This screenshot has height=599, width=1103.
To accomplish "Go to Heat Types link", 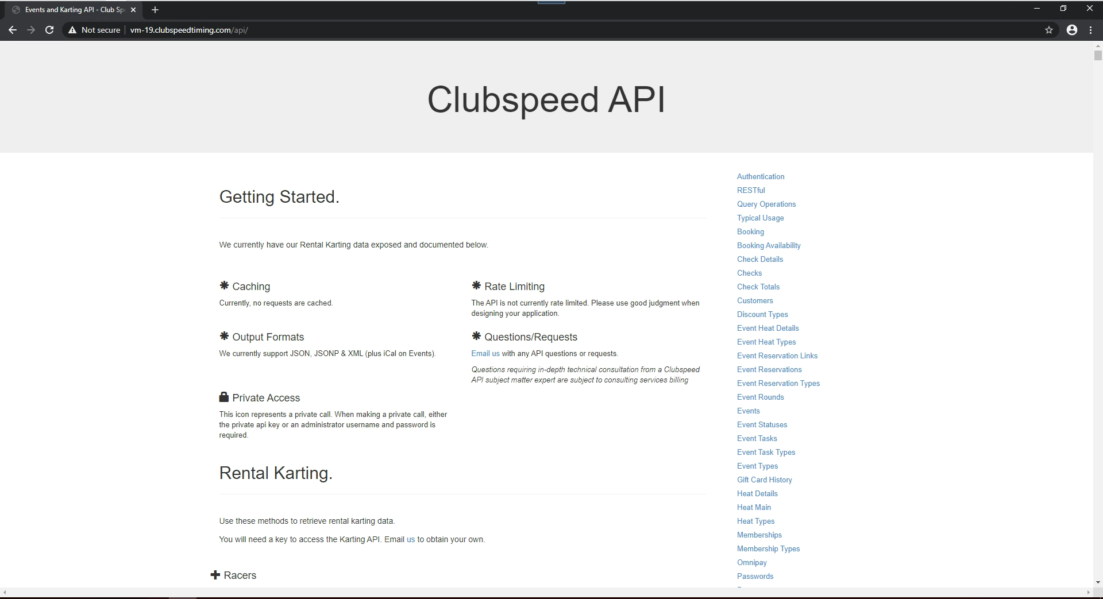I will coord(755,521).
